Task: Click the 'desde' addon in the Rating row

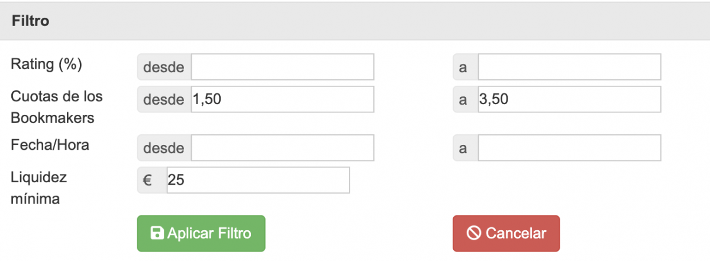Action: [x=164, y=67]
